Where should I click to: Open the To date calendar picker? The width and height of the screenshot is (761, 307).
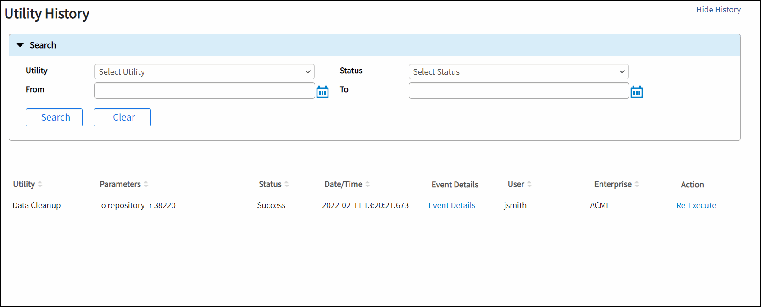(636, 92)
